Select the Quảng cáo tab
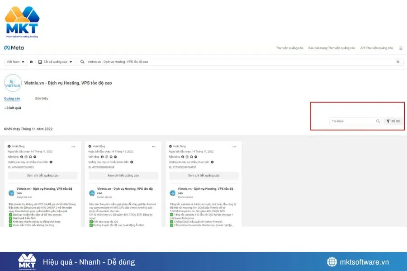 pos(13,98)
